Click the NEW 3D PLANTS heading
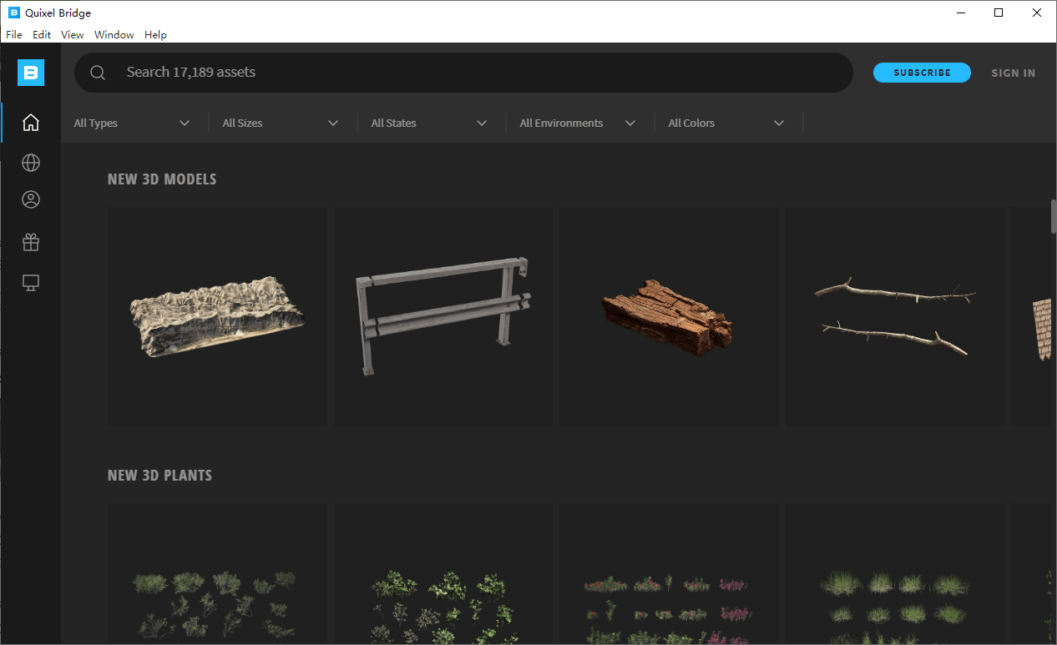Image resolution: width=1057 pixels, height=645 pixels. [160, 476]
